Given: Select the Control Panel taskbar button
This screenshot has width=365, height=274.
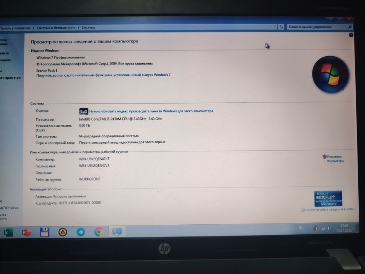Looking at the screenshot, I should coord(117,232).
